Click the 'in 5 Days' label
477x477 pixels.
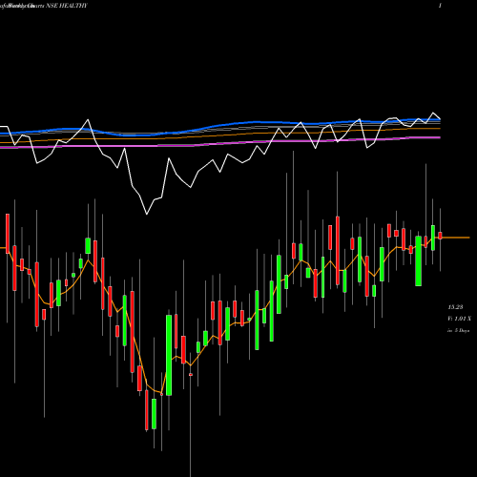tap(458, 330)
